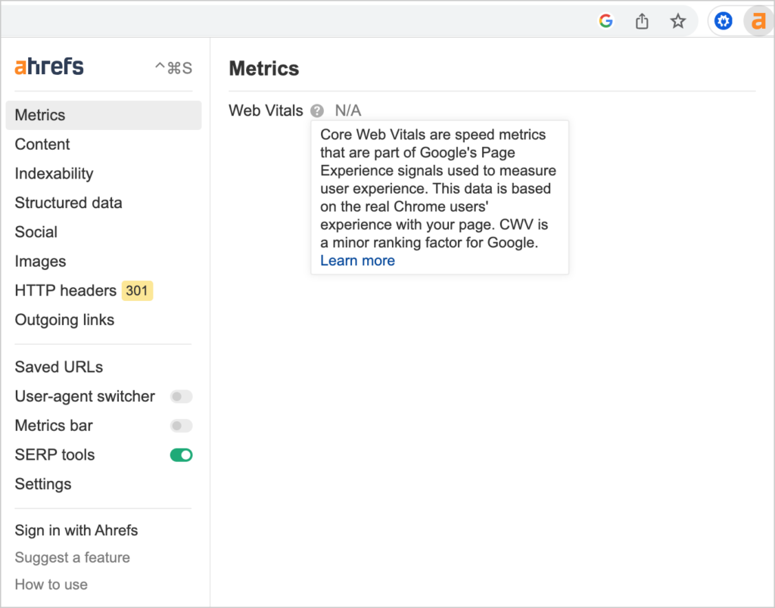Screen dimensions: 775x608
Task: Disable the SERP tools toggle
Action: 181,455
